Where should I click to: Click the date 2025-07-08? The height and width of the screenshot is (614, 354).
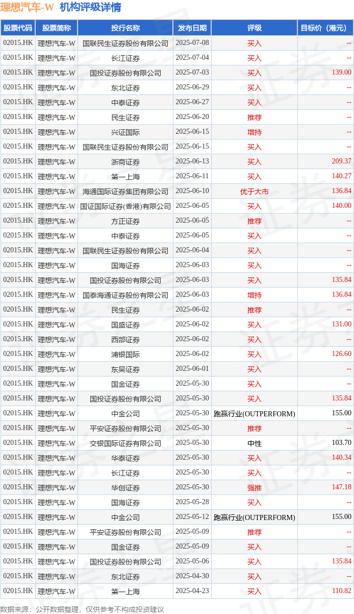[x=192, y=43]
